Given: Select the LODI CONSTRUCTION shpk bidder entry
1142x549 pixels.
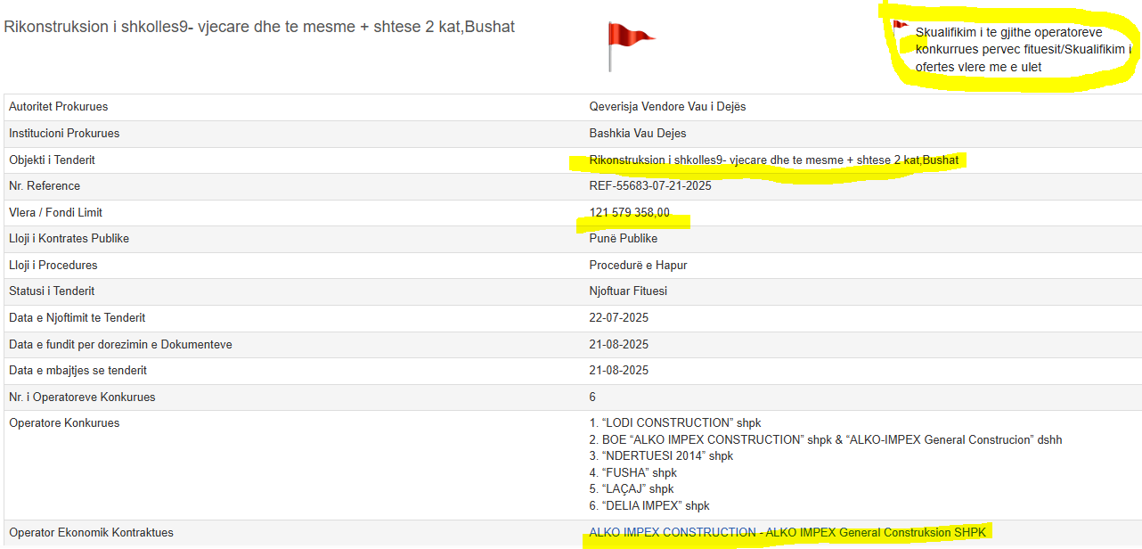Looking at the screenshot, I should 675,423.
